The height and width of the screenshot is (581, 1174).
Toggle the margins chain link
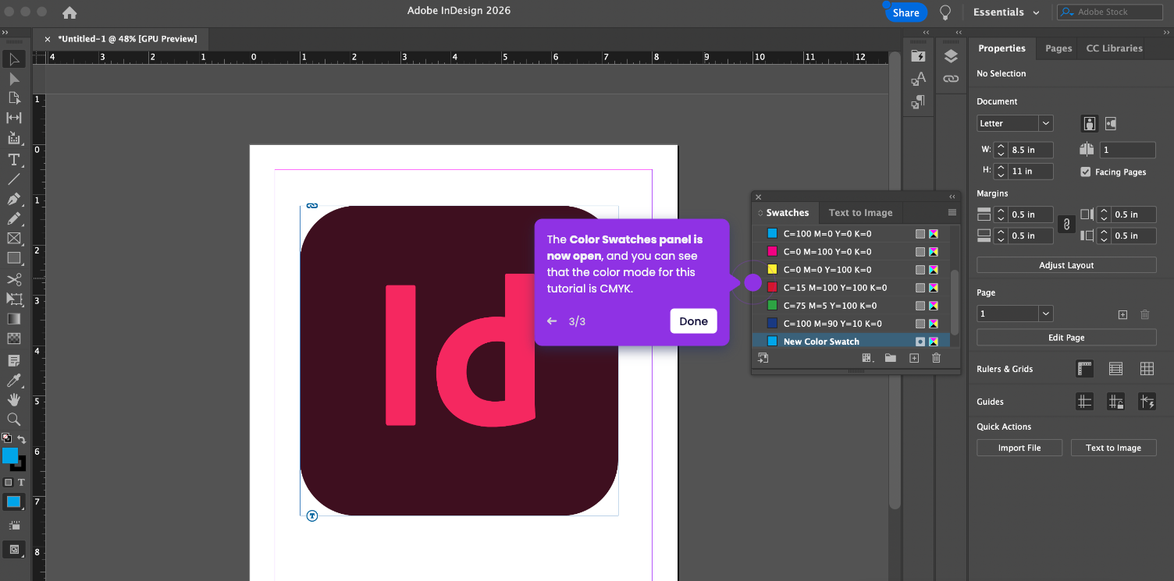click(x=1066, y=225)
